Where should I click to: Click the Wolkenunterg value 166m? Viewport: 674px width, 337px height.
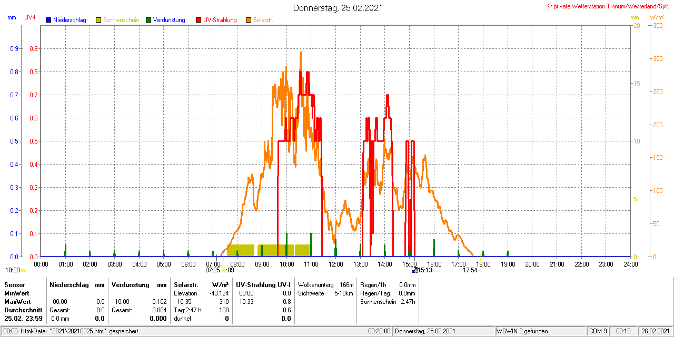346,284
